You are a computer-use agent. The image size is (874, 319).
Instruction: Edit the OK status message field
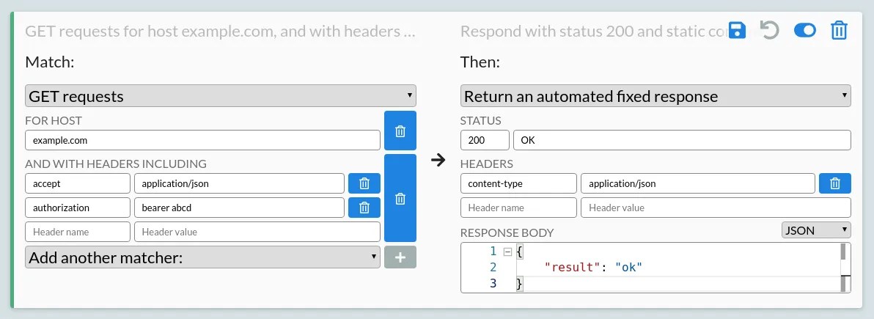pos(682,140)
